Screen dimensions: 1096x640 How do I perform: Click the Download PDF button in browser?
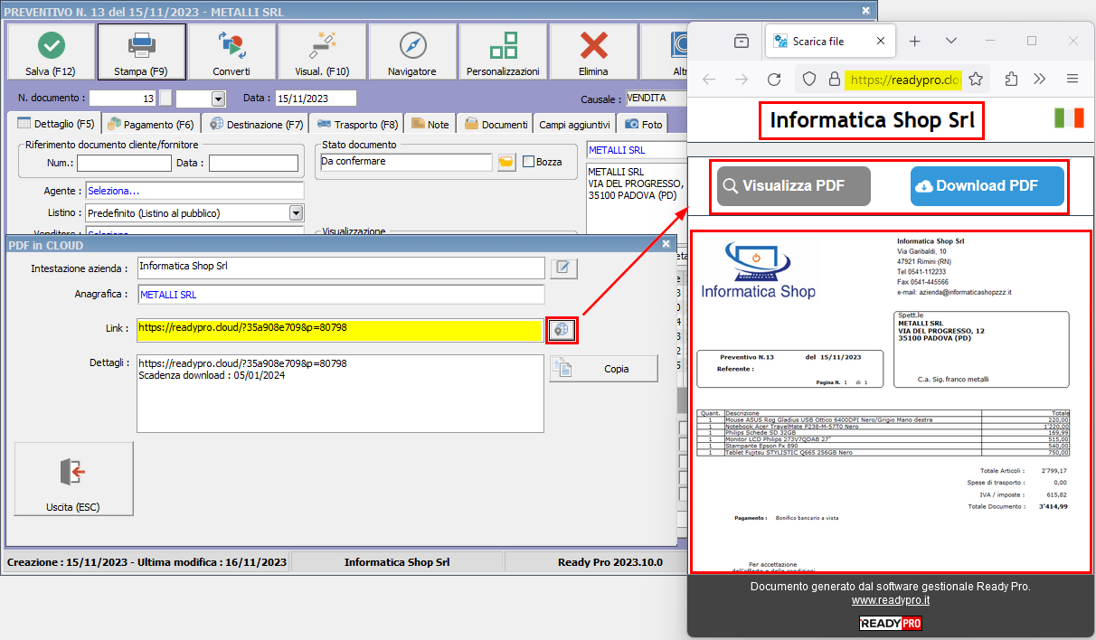pyautogui.click(x=987, y=186)
